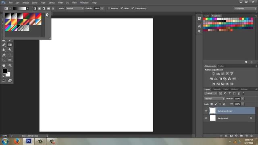The width and height of the screenshot is (258, 145).
Task: Select the Dodge tool in the toolbox
Action: [x=10, y=50]
